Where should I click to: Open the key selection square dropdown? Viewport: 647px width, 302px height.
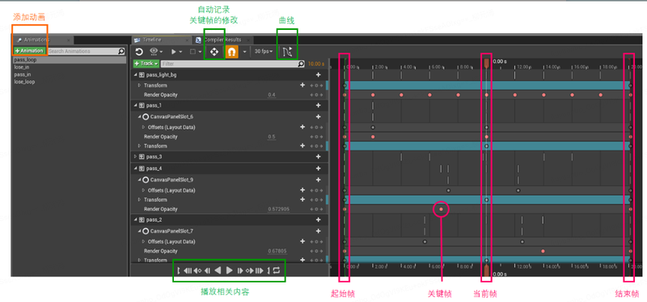point(196,52)
